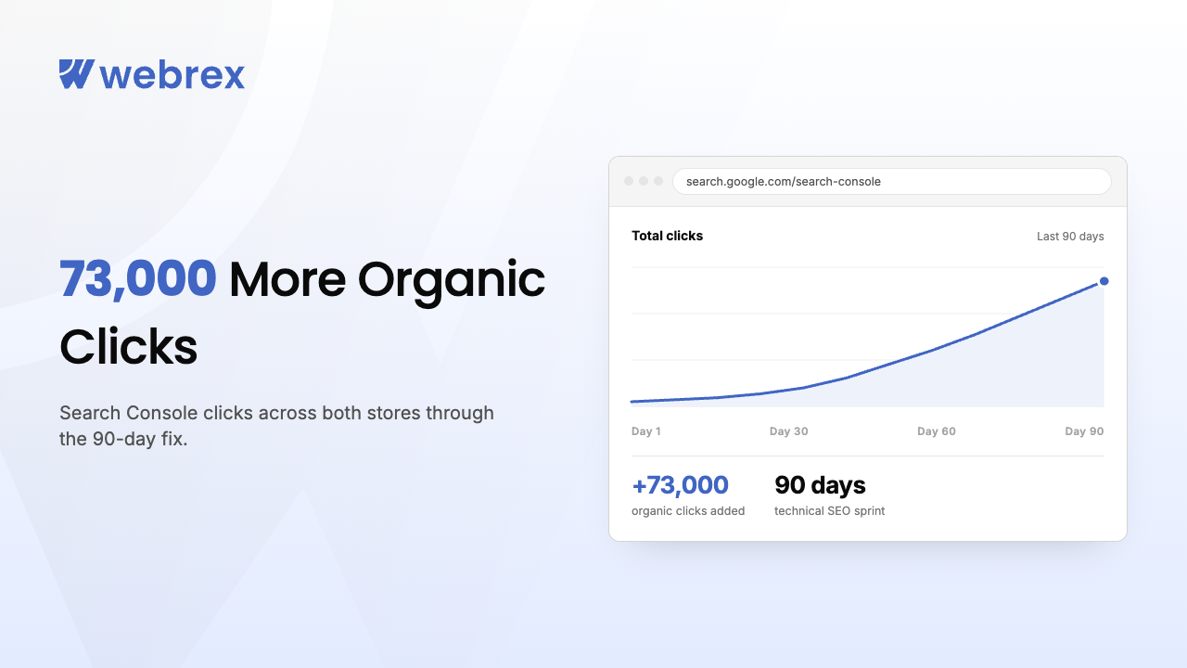This screenshot has width=1187, height=668.
Task: Click the first browser window dot
Action: (x=629, y=181)
